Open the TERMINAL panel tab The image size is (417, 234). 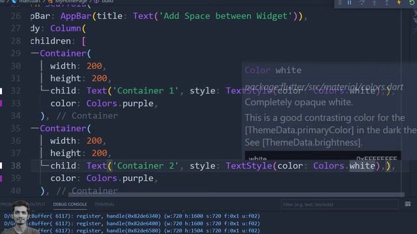tap(104, 204)
